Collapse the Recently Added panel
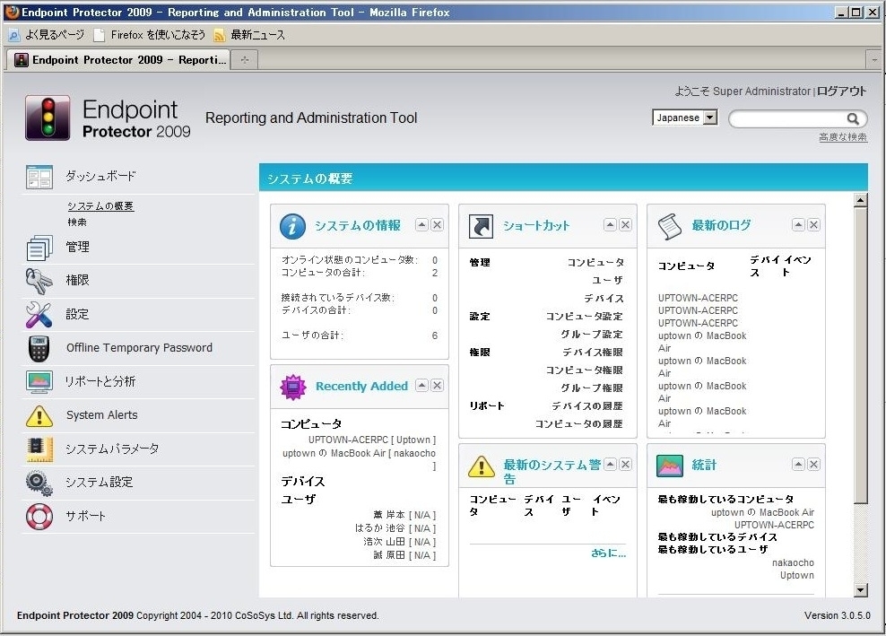 [x=421, y=386]
